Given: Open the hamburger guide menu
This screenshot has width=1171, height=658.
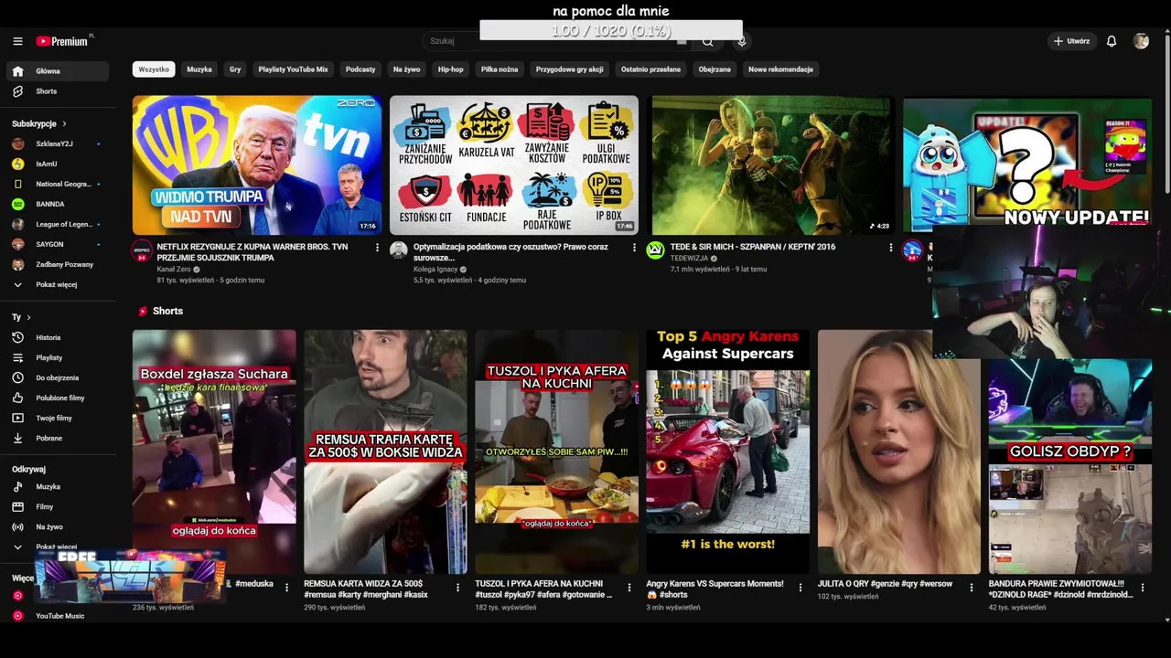Looking at the screenshot, I should coord(17,41).
